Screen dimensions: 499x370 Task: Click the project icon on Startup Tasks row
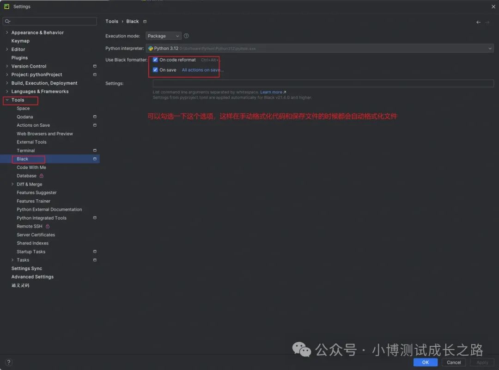tap(95, 252)
